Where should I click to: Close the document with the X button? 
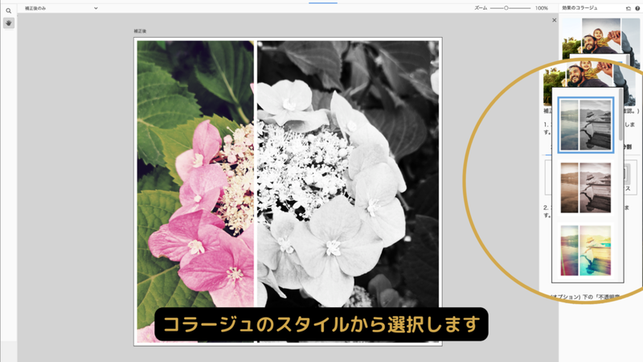554,20
